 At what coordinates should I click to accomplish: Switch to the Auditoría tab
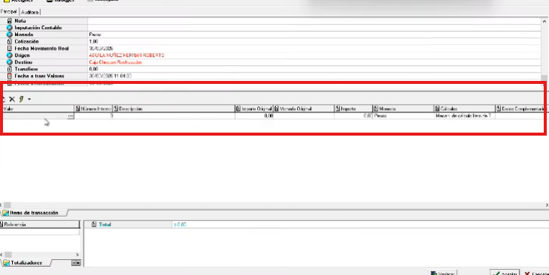pyautogui.click(x=30, y=12)
